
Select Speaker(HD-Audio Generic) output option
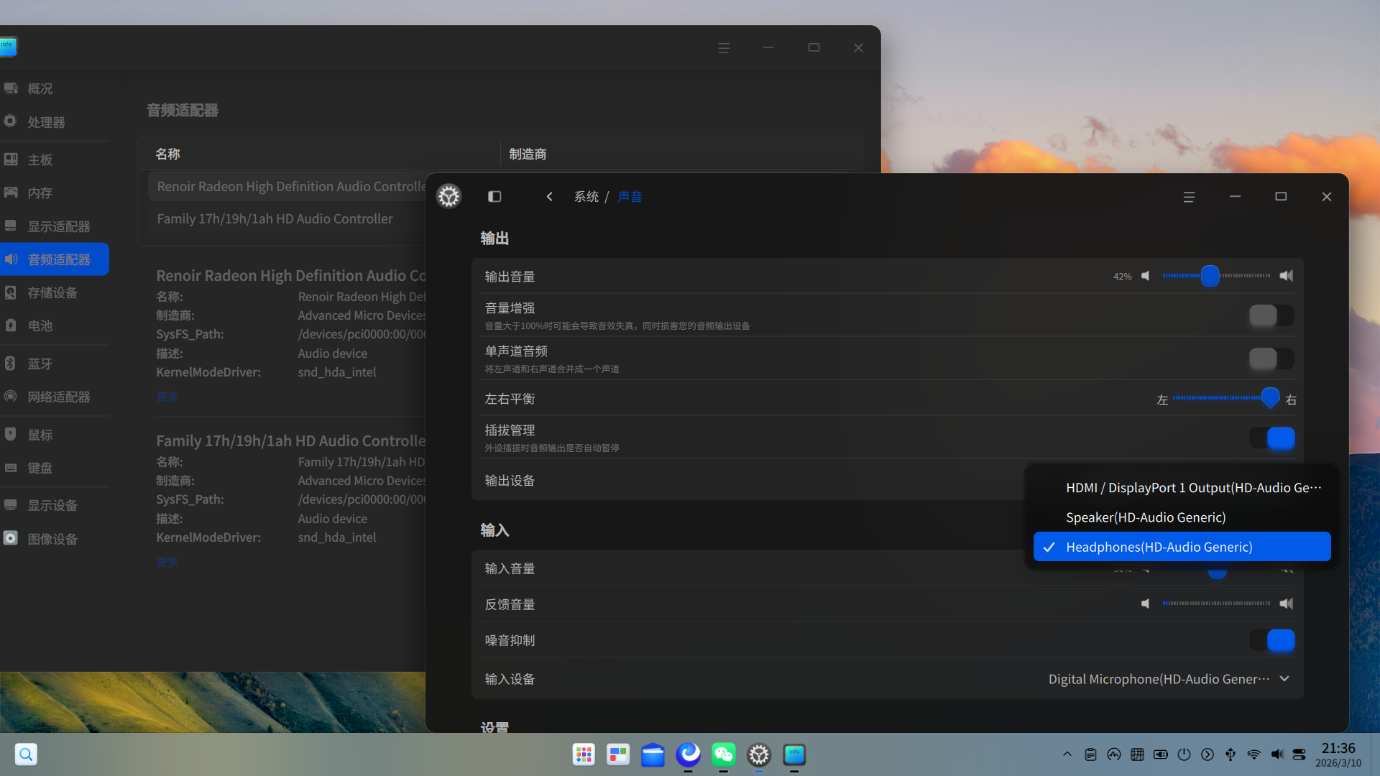(1146, 517)
